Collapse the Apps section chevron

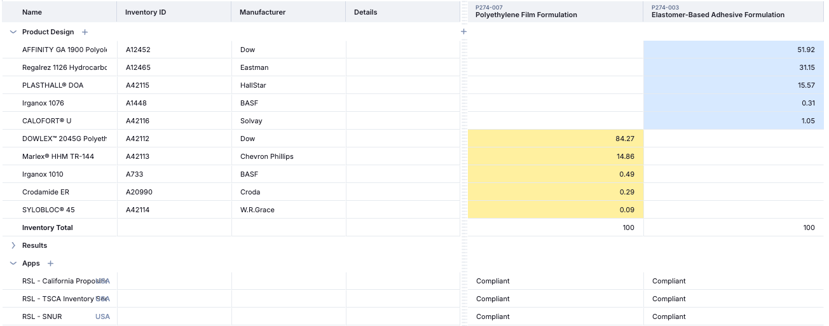13,263
